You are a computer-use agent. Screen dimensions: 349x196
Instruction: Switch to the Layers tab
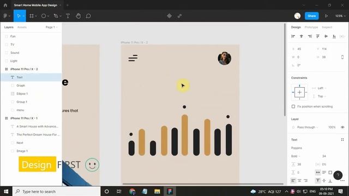pos(9,27)
